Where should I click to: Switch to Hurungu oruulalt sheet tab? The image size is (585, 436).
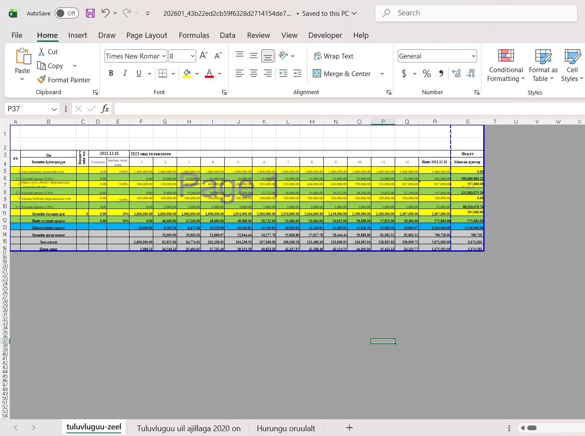coord(286,428)
